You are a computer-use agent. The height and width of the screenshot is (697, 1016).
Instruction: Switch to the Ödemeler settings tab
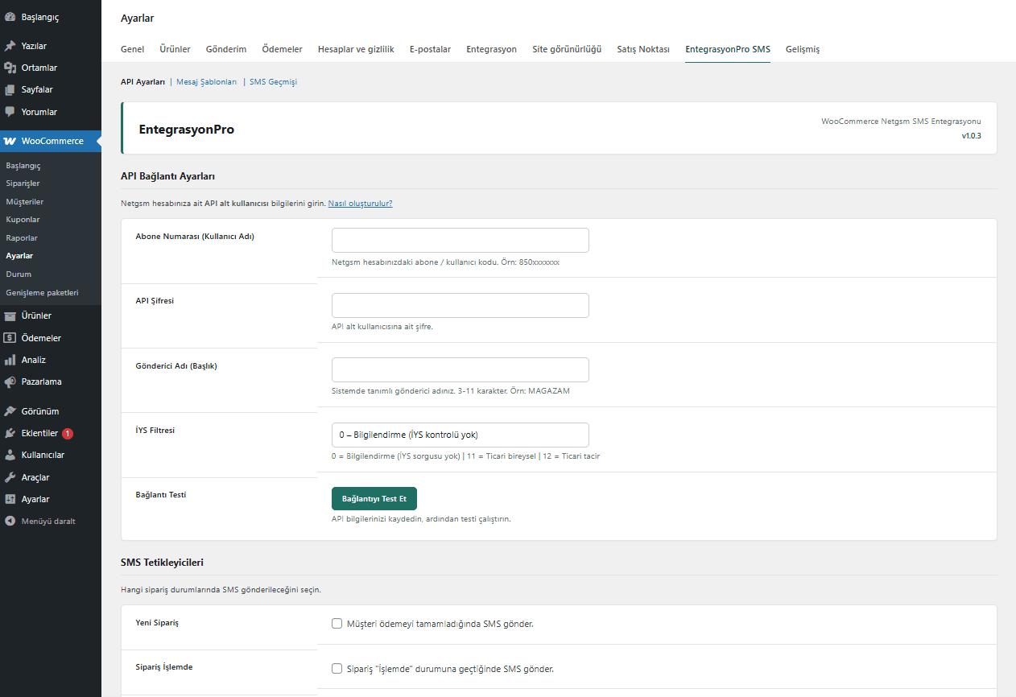[282, 49]
